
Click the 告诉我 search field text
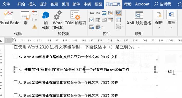pos(165,4)
